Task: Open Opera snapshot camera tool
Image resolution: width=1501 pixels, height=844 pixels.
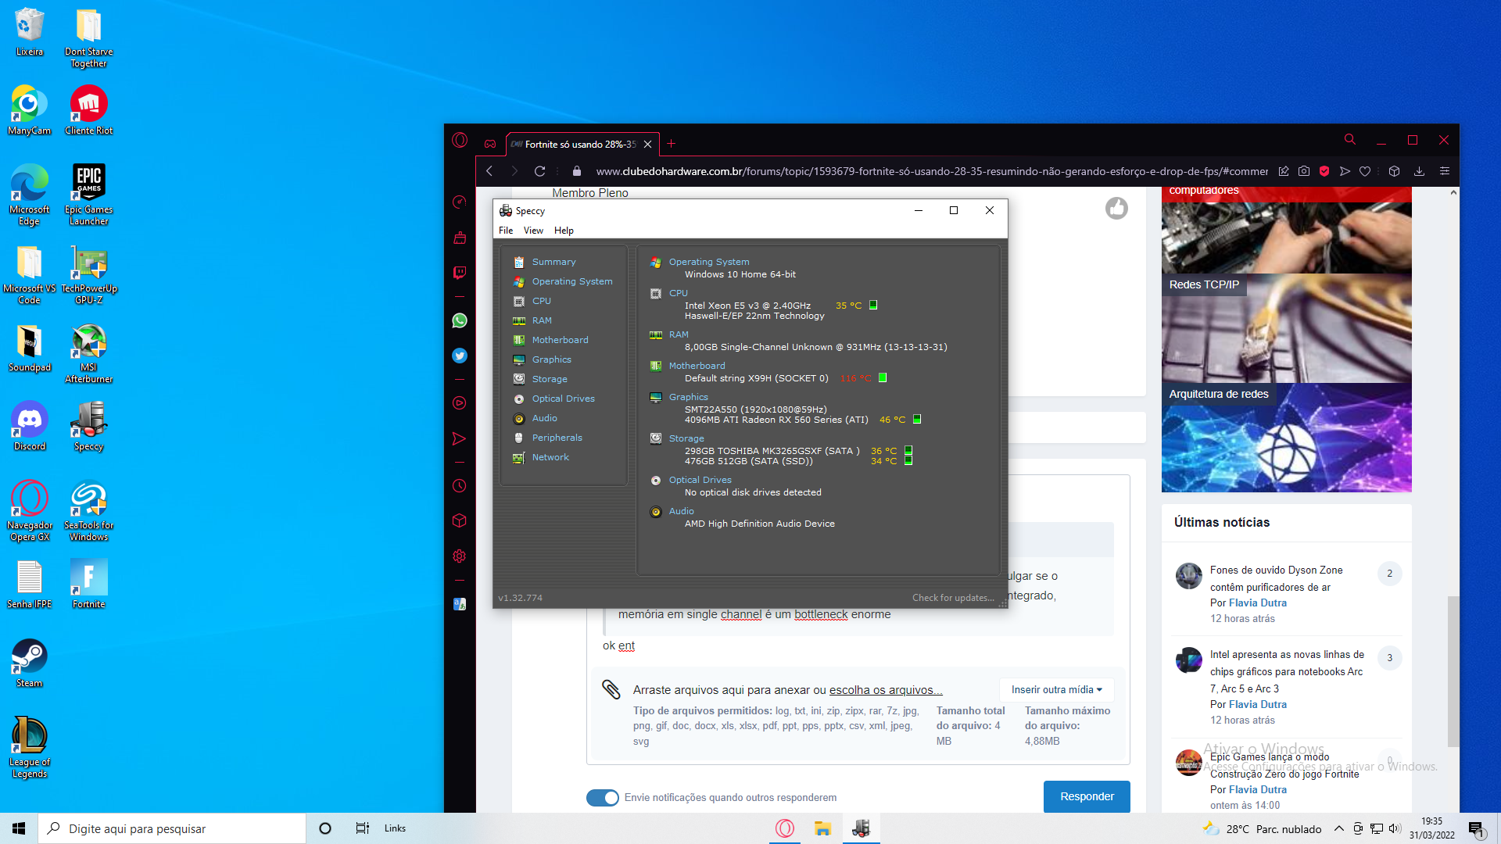Action: pyautogui.click(x=1304, y=171)
